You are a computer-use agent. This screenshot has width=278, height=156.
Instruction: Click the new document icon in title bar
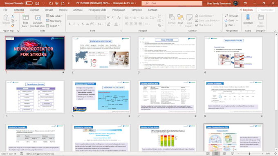[x=63, y=3]
